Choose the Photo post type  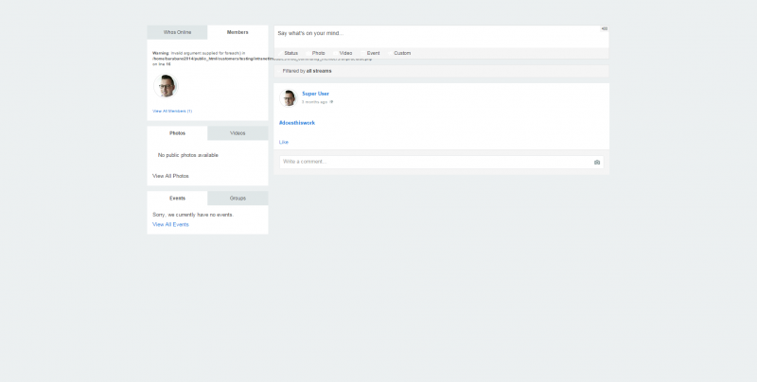[319, 53]
